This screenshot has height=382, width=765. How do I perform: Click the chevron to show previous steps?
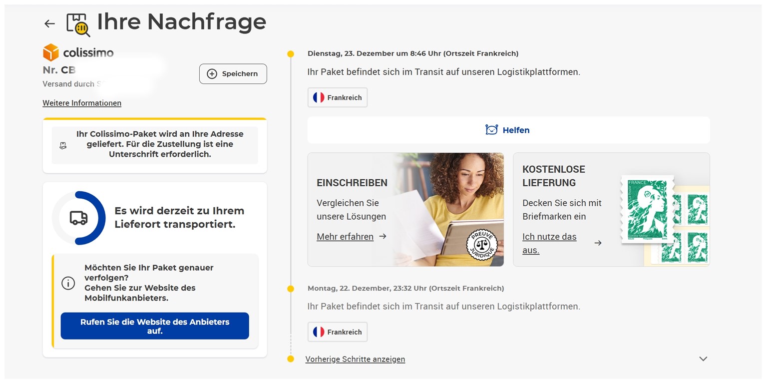(x=703, y=359)
